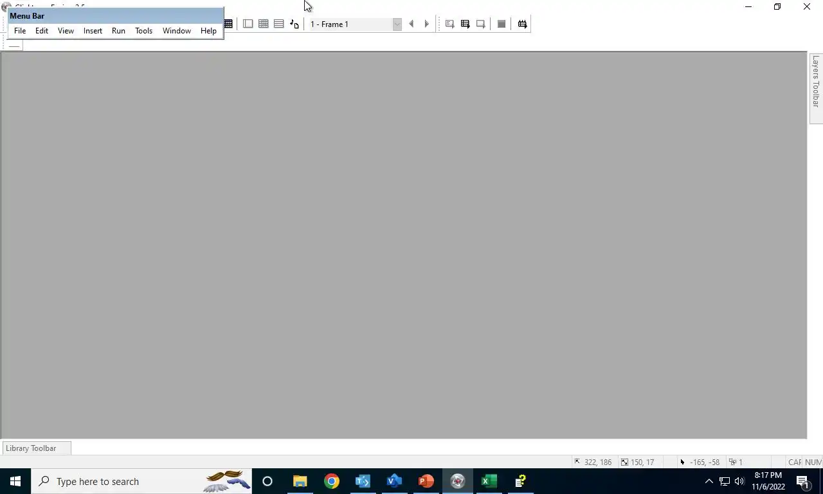The image size is (823, 494).
Task: Open Excel from taskbar
Action: [x=489, y=481]
